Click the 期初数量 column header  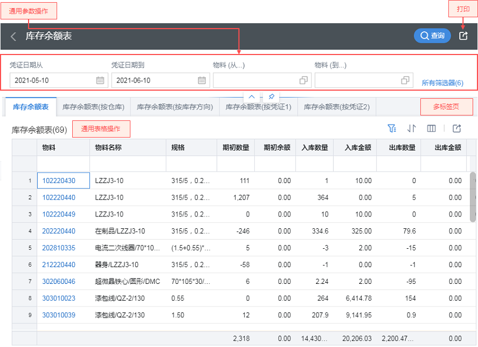click(235, 148)
